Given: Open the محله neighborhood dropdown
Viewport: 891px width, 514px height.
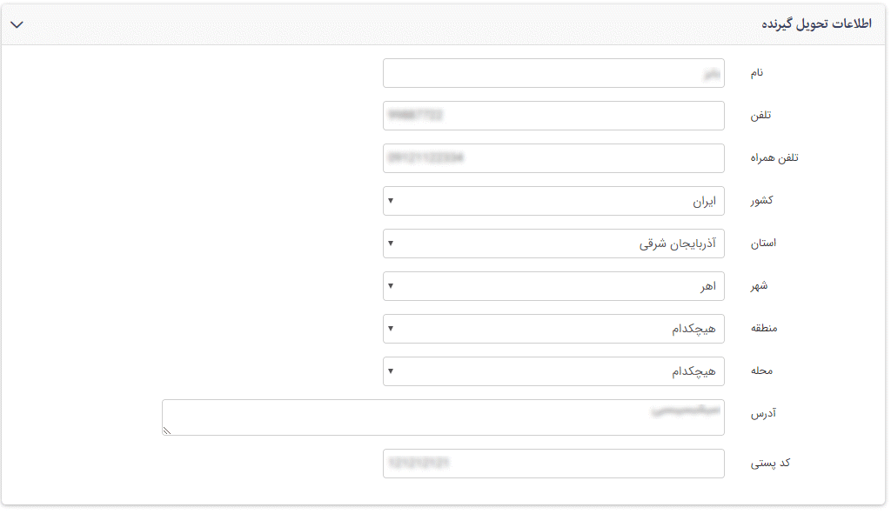Looking at the screenshot, I should (553, 371).
